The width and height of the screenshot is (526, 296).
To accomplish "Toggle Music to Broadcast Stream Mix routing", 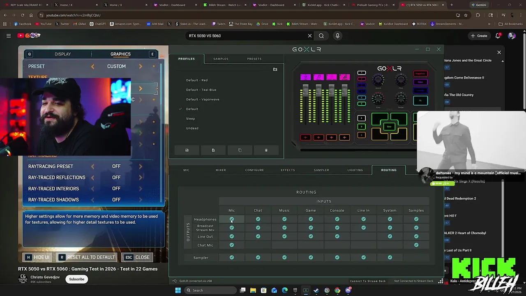I will pyautogui.click(x=284, y=227).
